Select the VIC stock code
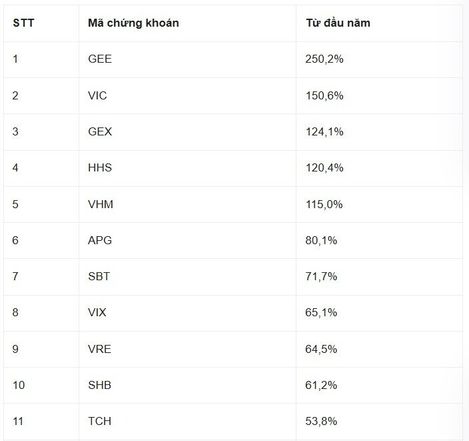469x441 pixels. tap(97, 95)
